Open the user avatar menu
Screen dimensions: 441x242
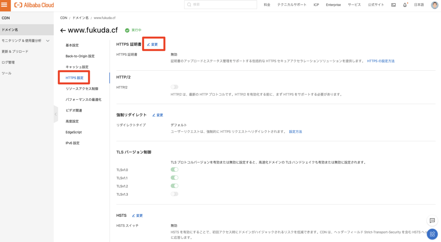pyautogui.click(x=434, y=5)
